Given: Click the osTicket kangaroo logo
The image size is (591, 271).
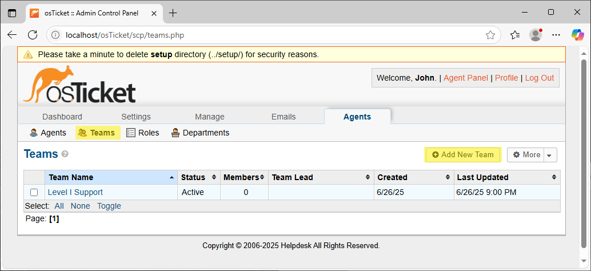Looking at the screenshot, I should [79, 84].
